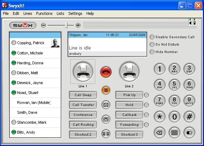This screenshot has width=204, height=146.
Task: Open the Settings menu
Action: point(75,13)
